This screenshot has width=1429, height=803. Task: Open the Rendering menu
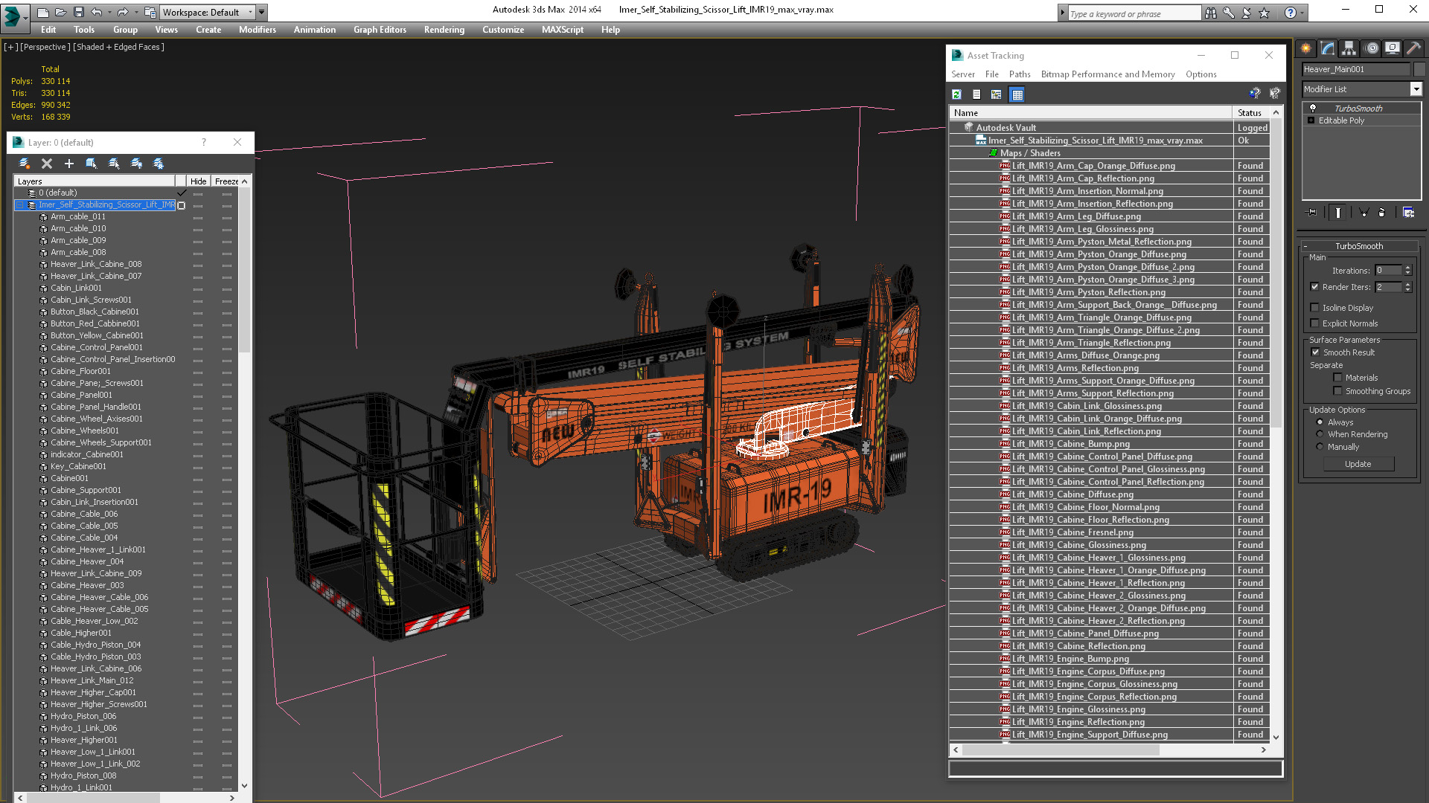pyautogui.click(x=444, y=30)
